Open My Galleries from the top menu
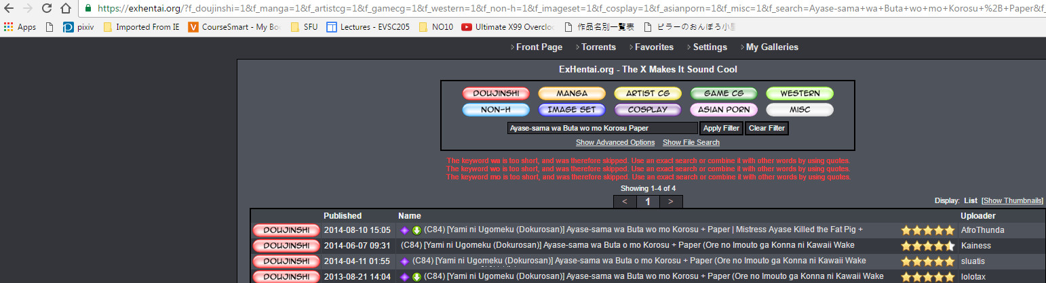The width and height of the screenshot is (1046, 283). (x=772, y=47)
